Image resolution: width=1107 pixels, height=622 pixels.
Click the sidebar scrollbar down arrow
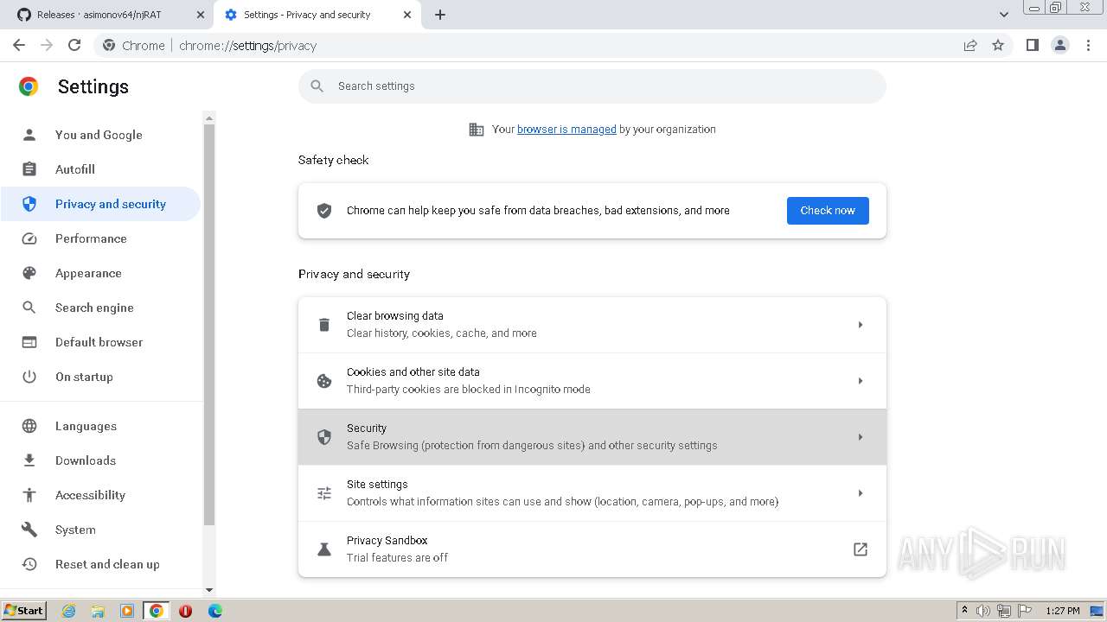pyautogui.click(x=209, y=590)
